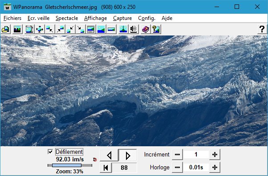Click the mountain landscape picture toolbar icon
The height and width of the screenshot is (176, 268).
[17, 29]
